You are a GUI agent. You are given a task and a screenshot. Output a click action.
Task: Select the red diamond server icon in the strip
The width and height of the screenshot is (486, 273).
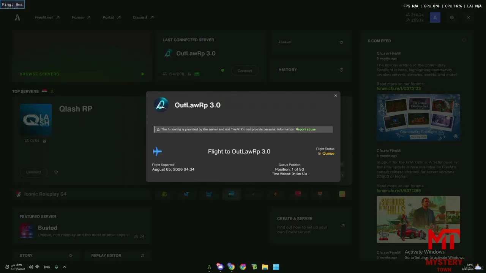(276, 194)
